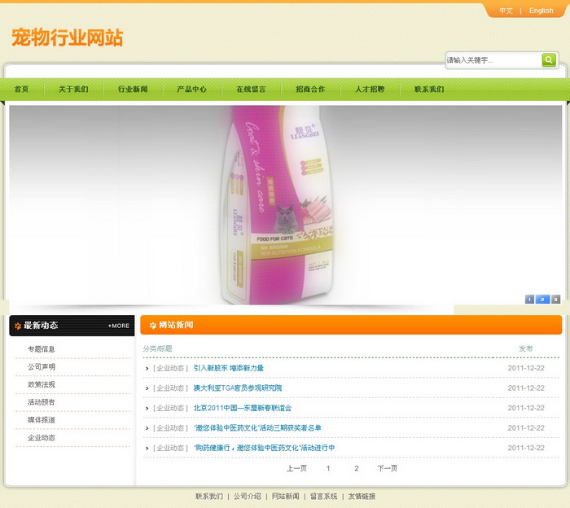Open the 行业新闻 navigation menu item

pyautogui.click(x=133, y=90)
